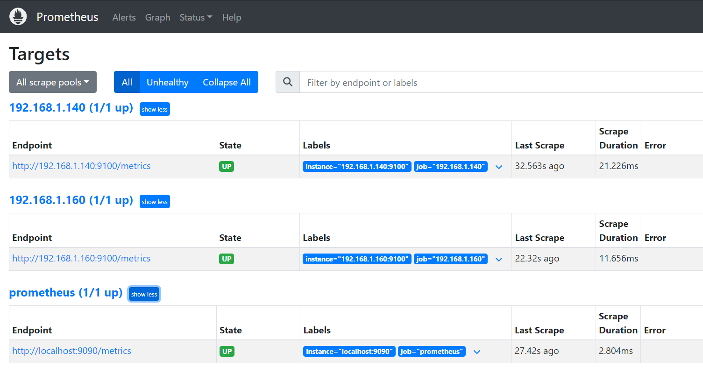The image size is (703, 381).
Task: Open the 192.168.1.160 (1/1 up) pool heading
Action: coord(71,200)
